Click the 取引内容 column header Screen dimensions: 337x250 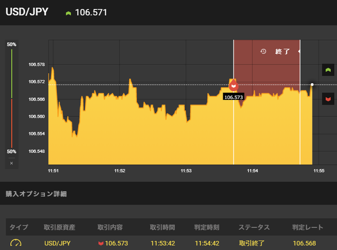tap(110, 227)
